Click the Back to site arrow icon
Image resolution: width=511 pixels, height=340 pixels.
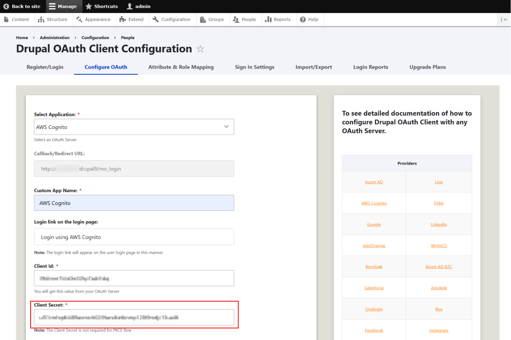tap(6, 6)
